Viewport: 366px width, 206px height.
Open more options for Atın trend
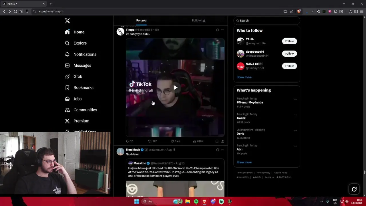pyautogui.click(x=295, y=146)
